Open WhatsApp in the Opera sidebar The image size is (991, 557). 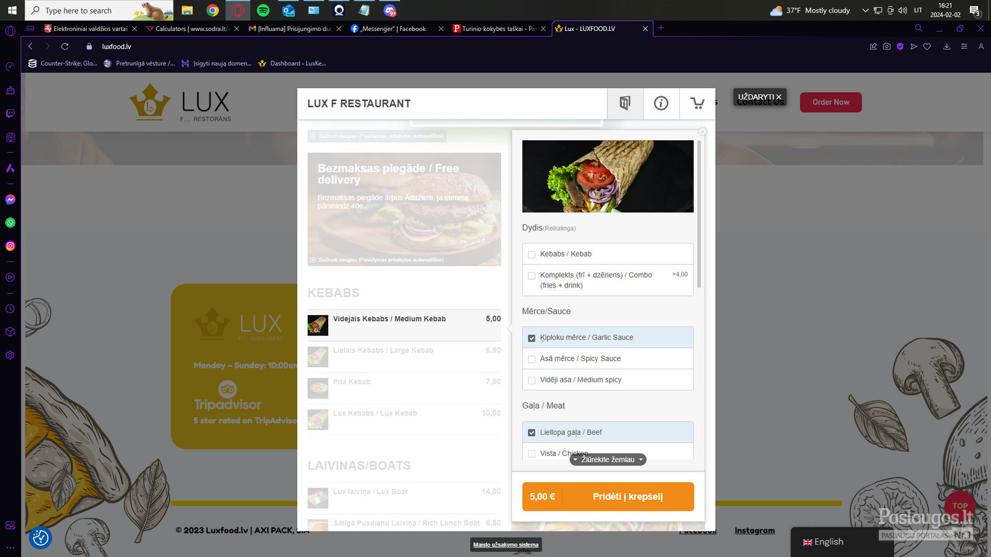(10, 223)
